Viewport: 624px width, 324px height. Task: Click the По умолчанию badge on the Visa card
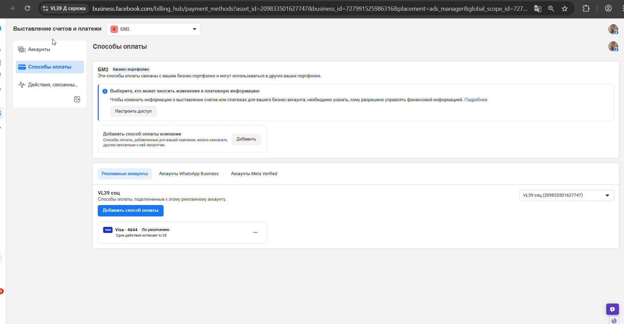pos(155,230)
